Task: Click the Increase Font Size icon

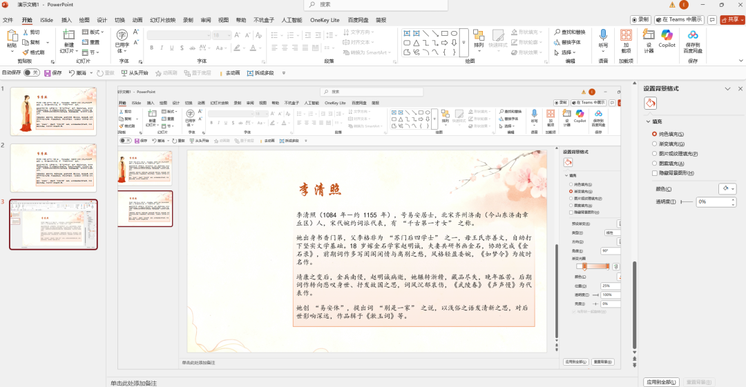Action: click(237, 35)
